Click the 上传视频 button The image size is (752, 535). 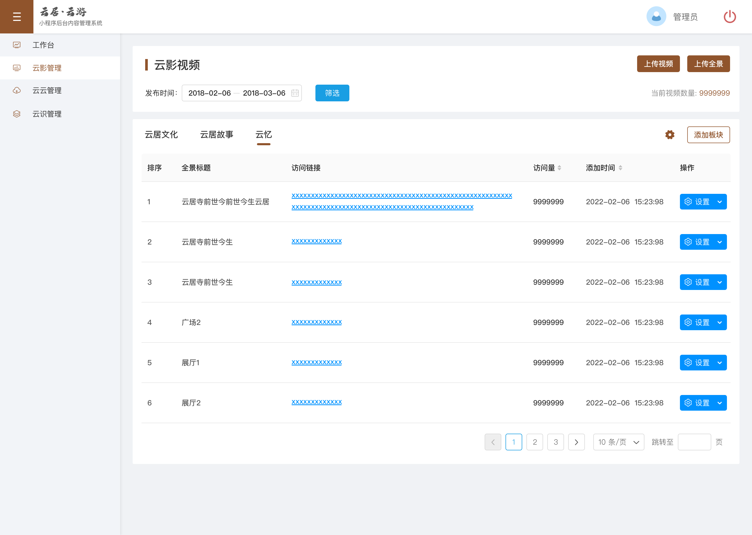659,63
